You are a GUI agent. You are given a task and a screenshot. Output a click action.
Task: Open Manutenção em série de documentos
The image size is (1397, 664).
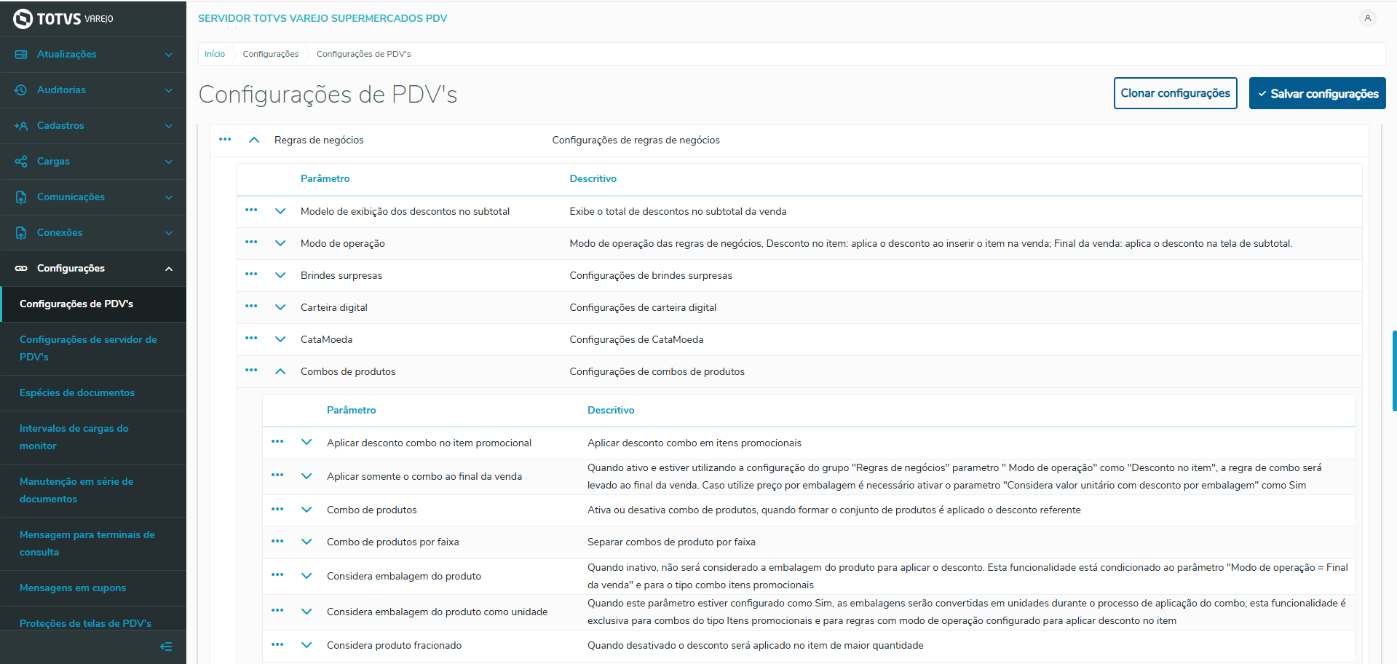93,491
